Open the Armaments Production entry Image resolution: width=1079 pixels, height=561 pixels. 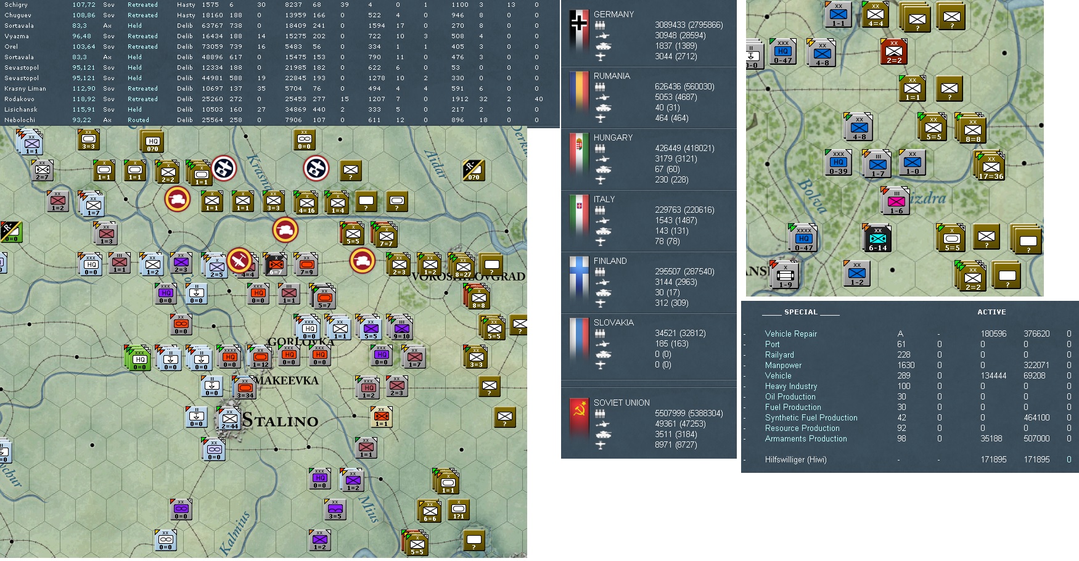(x=806, y=438)
